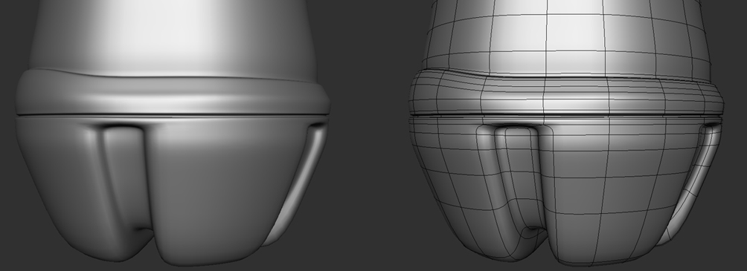Click the smooth-shaded model's waistband ring
Viewport: 747px width, 271px height.
pyautogui.click(x=173, y=94)
